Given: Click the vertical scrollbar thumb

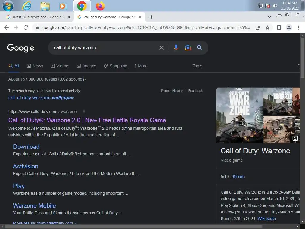Looking at the screenshot, I should pyautogui.click(x=302, y=58).
